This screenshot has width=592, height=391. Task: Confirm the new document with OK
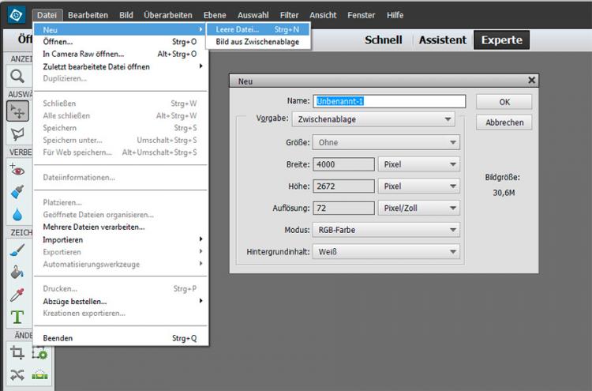pyautogui.click(x=504, y=102)
